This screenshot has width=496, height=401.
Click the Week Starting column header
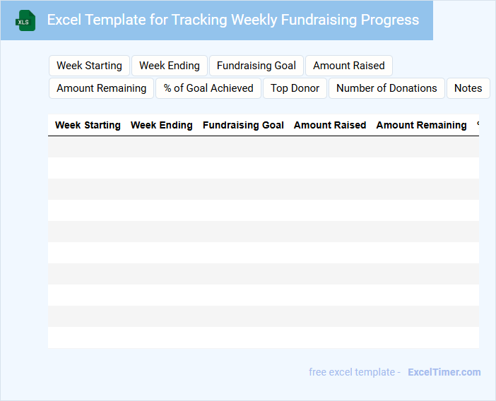coord(88,125)
